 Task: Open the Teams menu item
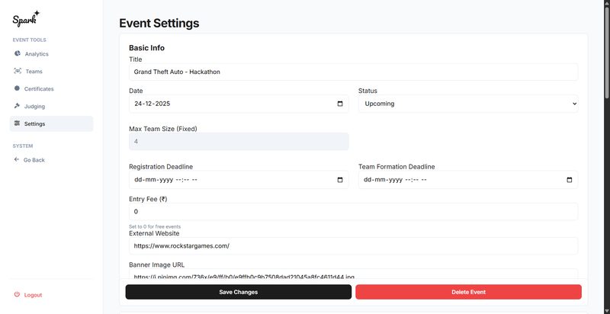pos(34,71)
